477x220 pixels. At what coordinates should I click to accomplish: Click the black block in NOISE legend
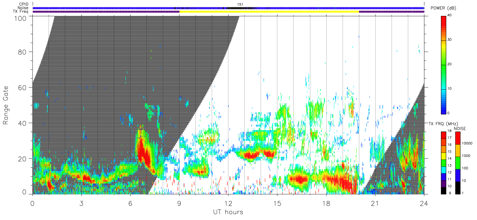pyautogui.click(x=458, y=187)
